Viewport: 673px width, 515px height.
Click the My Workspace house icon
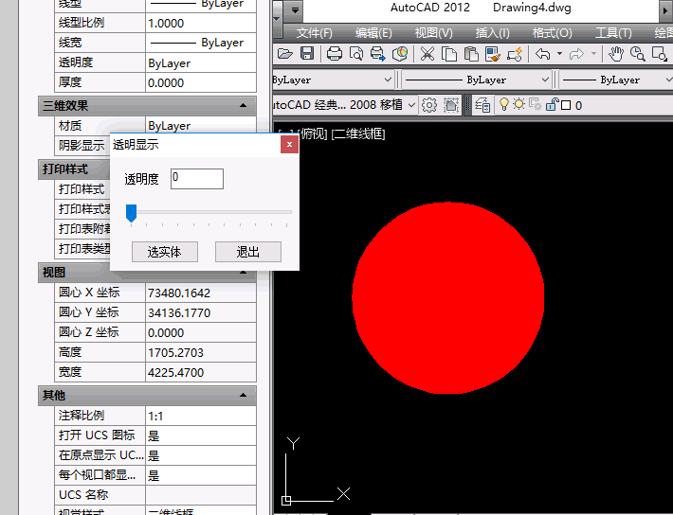tap(450, 105)
